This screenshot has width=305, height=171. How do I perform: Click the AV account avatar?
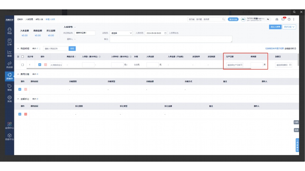pyautogui.click(x=243, y=19)
